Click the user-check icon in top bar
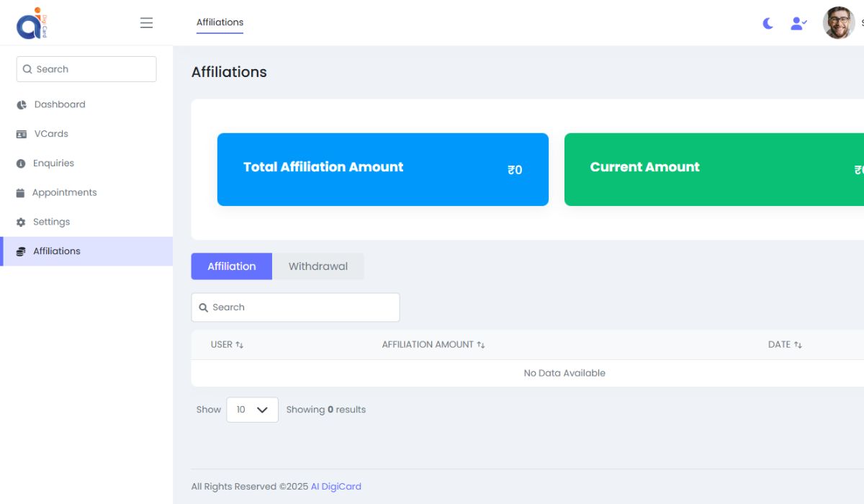This screenshot has height=504, width=864. 798,23
